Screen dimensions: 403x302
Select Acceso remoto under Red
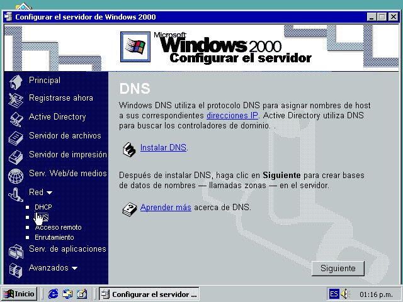click(x=58, y=227)
